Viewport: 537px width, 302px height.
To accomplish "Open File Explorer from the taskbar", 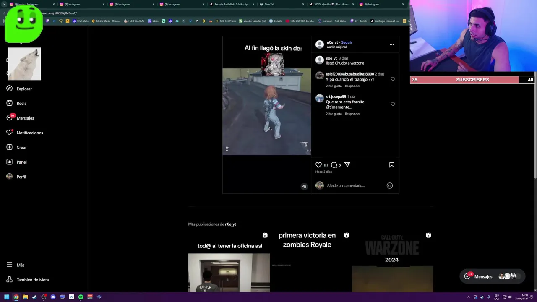I will coord(25,297).
